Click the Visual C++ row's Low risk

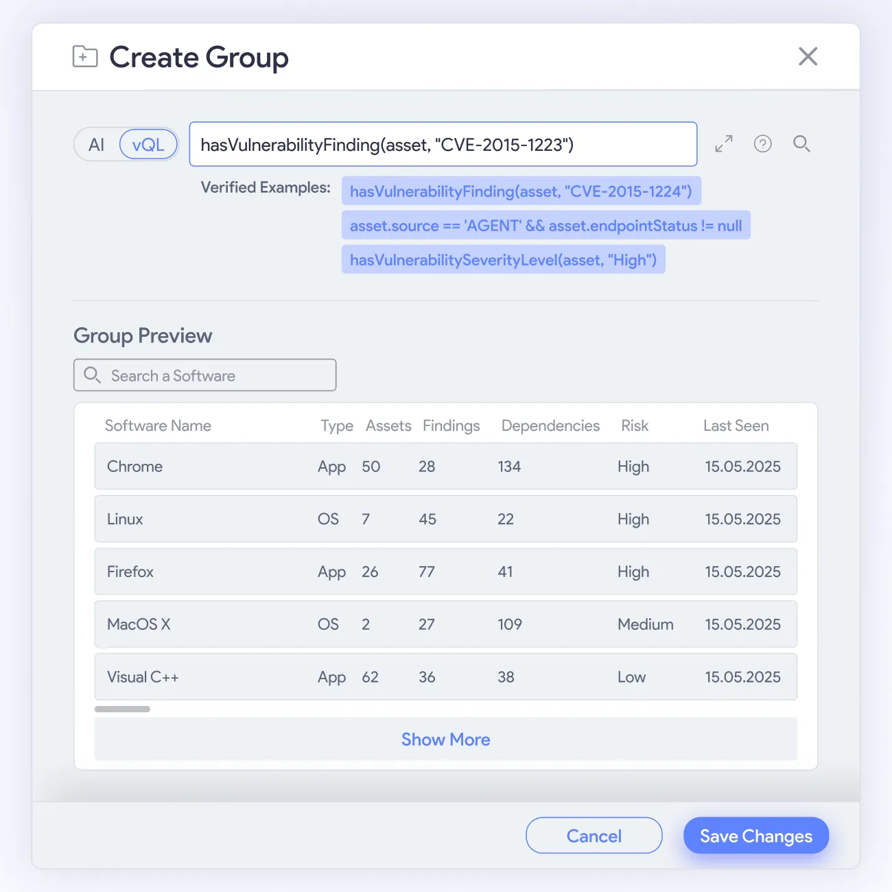[x=632, y=677]
